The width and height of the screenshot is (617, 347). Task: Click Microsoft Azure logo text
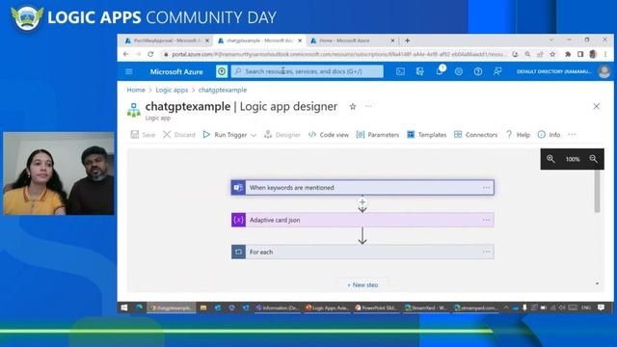(x=176, y=71)
